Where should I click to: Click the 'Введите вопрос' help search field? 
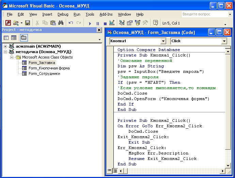[x=205, y=14]
